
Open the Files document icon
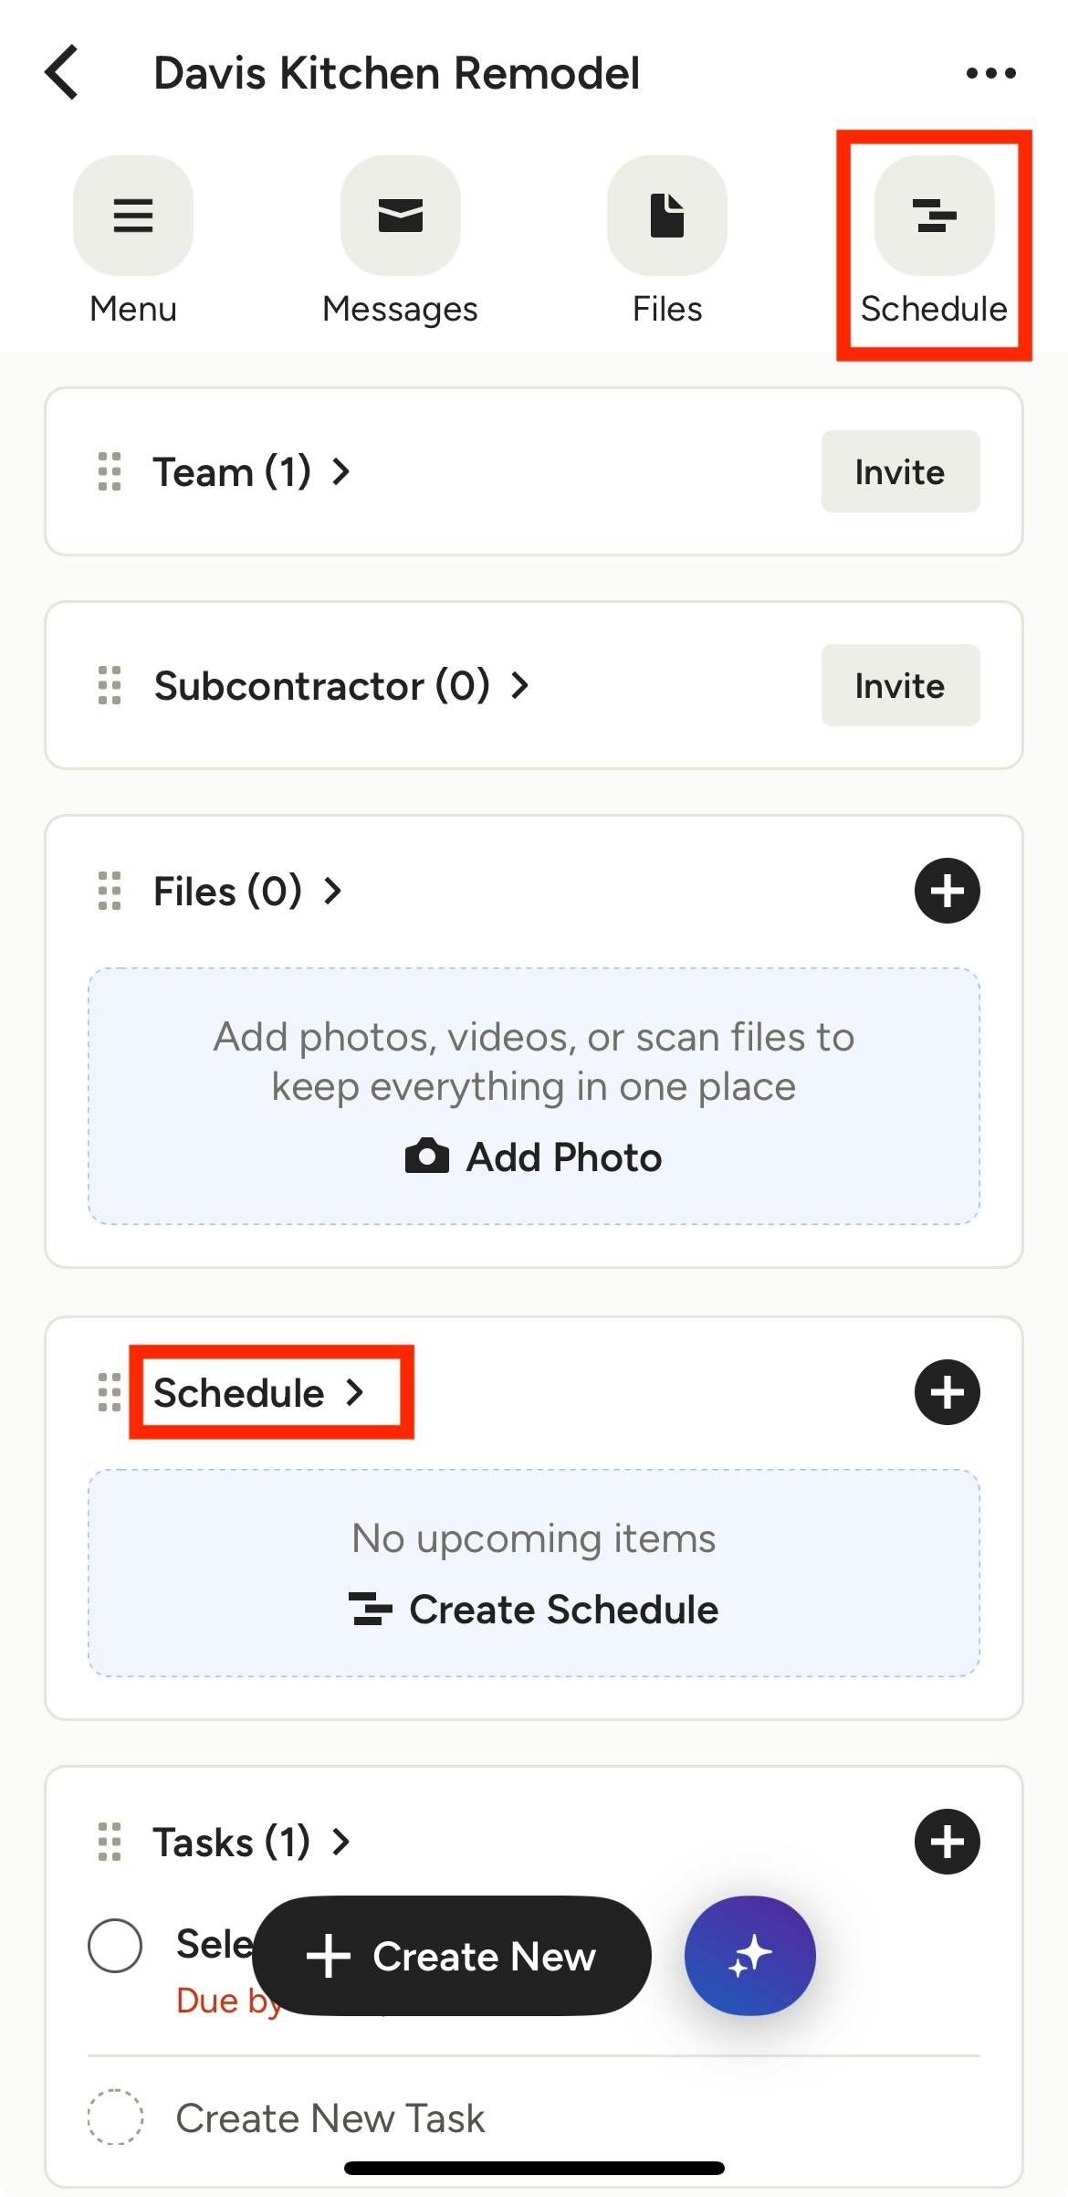[x=667, y=216]
